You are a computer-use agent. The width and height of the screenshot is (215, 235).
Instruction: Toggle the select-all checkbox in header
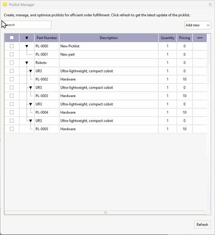12,38
